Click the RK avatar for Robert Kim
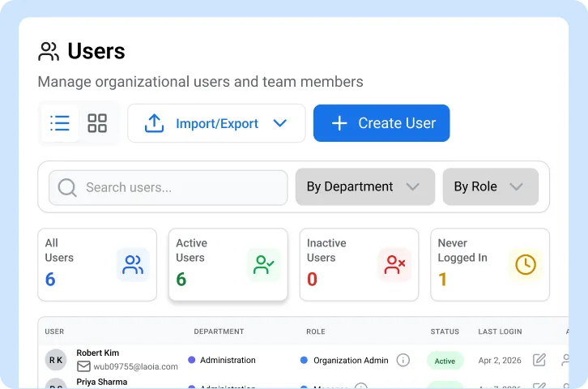This screenshot has width=588, height=389. (x=56, y=361)
